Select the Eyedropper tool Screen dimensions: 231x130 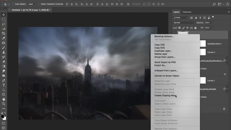pyautogui.click(x=4, y=38)
